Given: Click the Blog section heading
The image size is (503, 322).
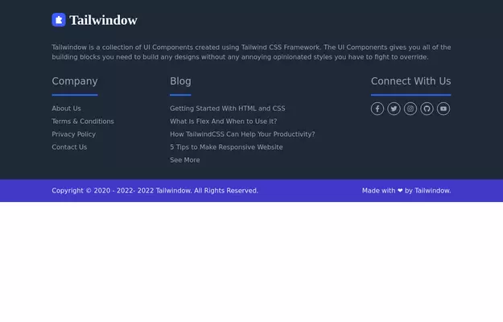Looking at the screenshot, I should (x=180, y=81).
